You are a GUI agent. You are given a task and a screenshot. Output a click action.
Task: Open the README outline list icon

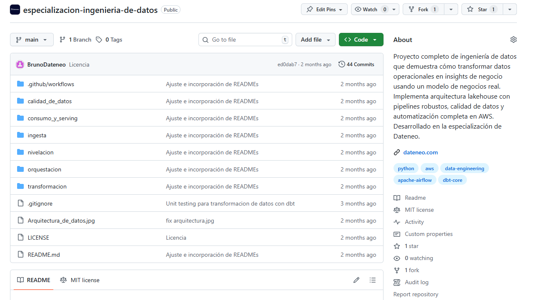(372, 280)
